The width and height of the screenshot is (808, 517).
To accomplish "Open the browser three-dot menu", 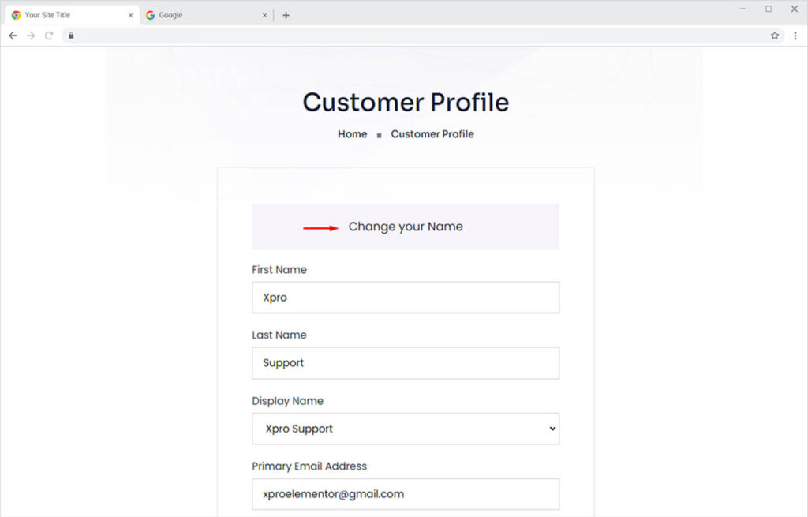I will tap(795, 36).
